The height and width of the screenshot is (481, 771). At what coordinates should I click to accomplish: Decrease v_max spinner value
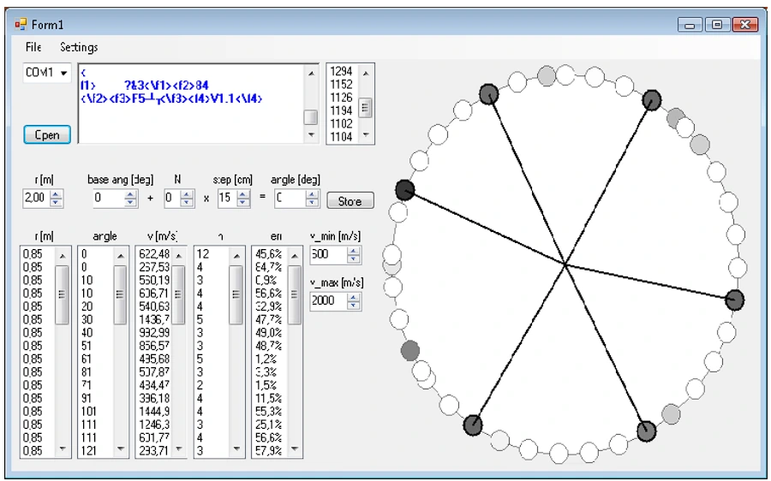(x=354, y=305)
